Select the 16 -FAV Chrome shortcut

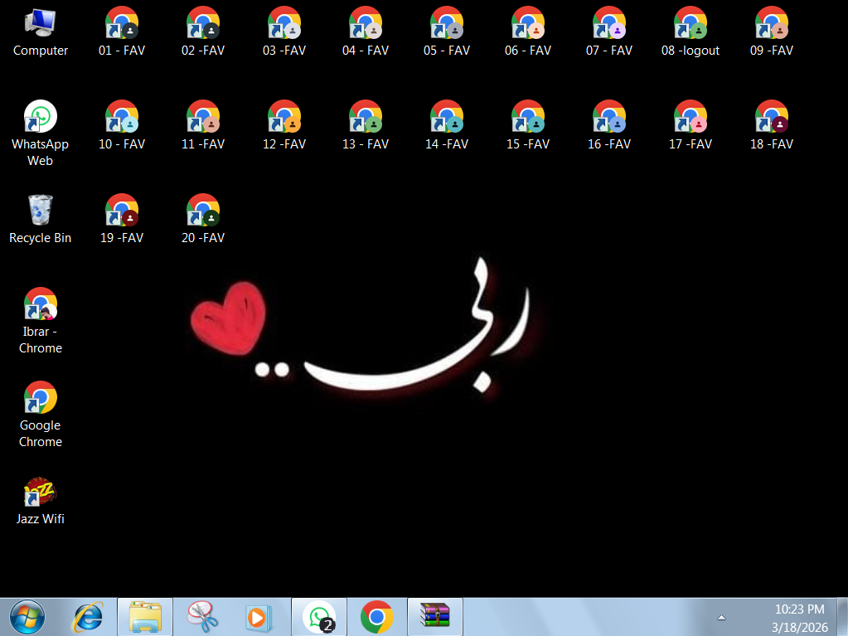tap(609, 126)
